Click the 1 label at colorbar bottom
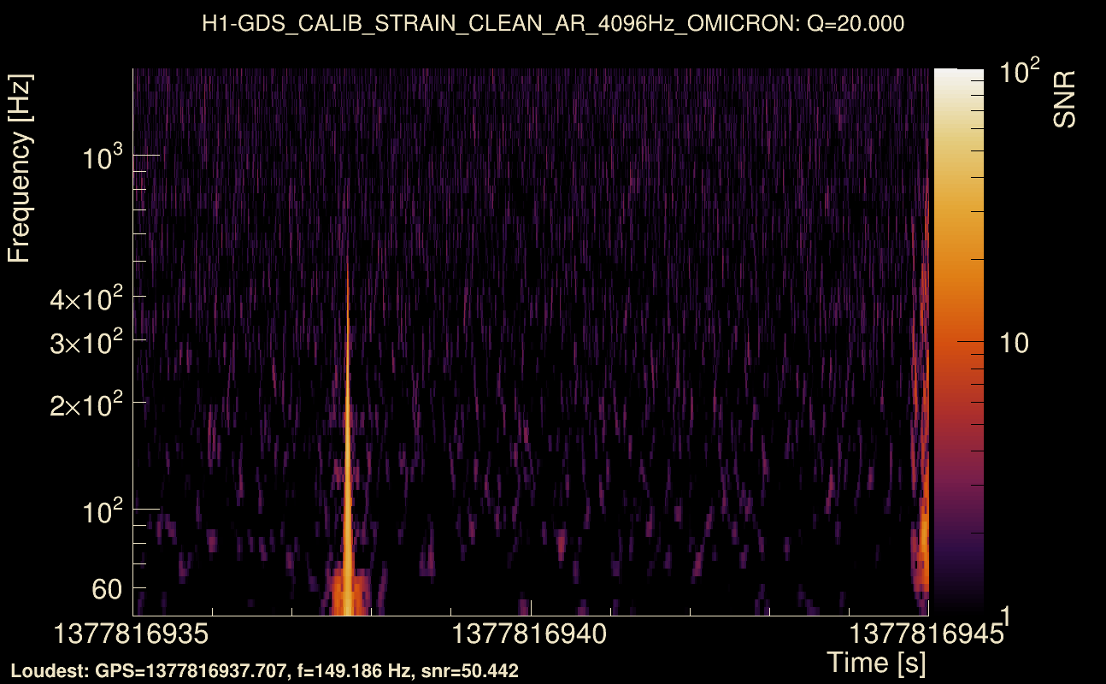 point(1005,617)
